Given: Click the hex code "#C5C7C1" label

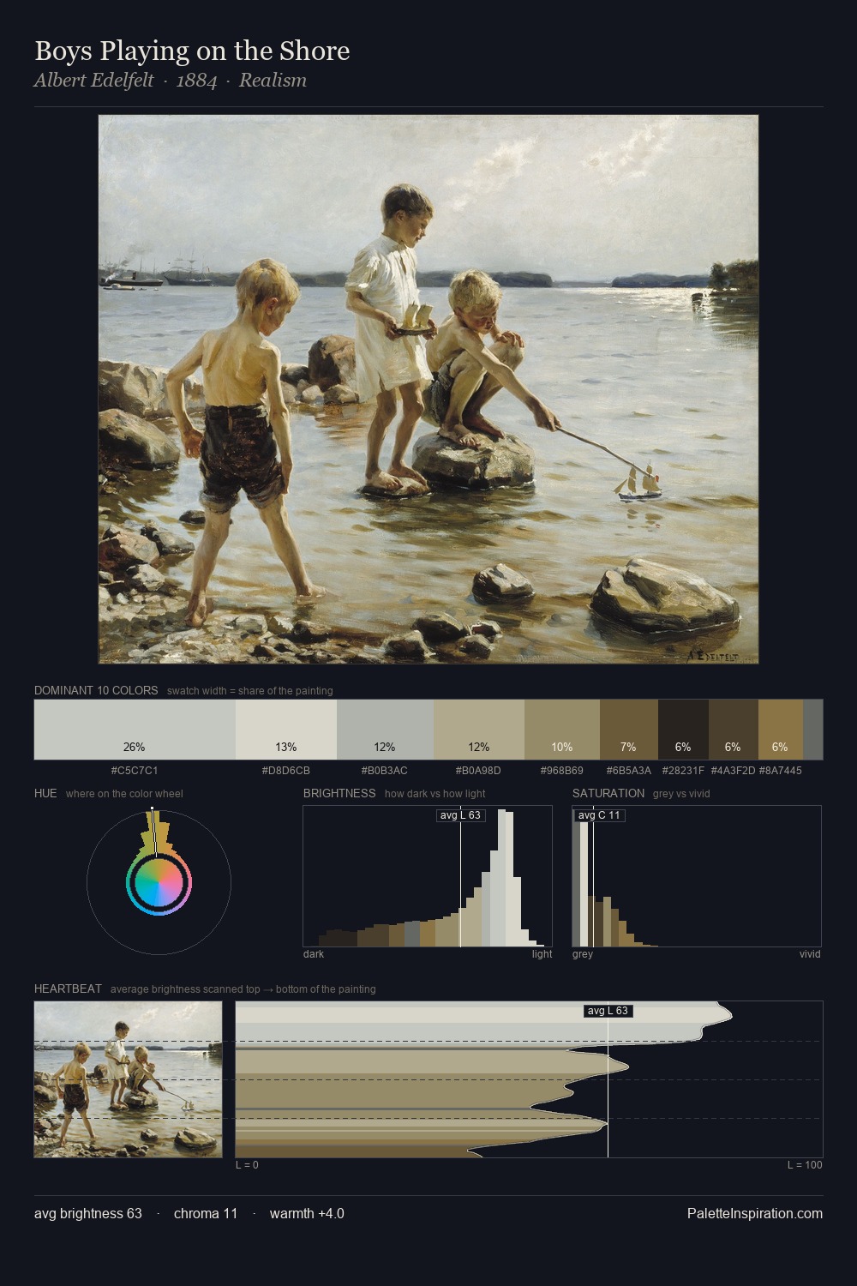Looking at the screenshot, I should tap(135, 770).
